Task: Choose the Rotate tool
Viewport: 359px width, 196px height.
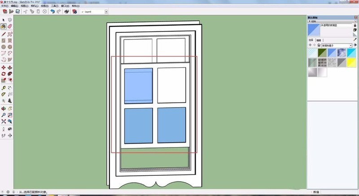Action: click(4, 74)
